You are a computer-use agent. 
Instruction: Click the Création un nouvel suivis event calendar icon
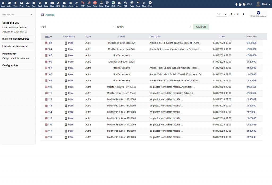46,62
